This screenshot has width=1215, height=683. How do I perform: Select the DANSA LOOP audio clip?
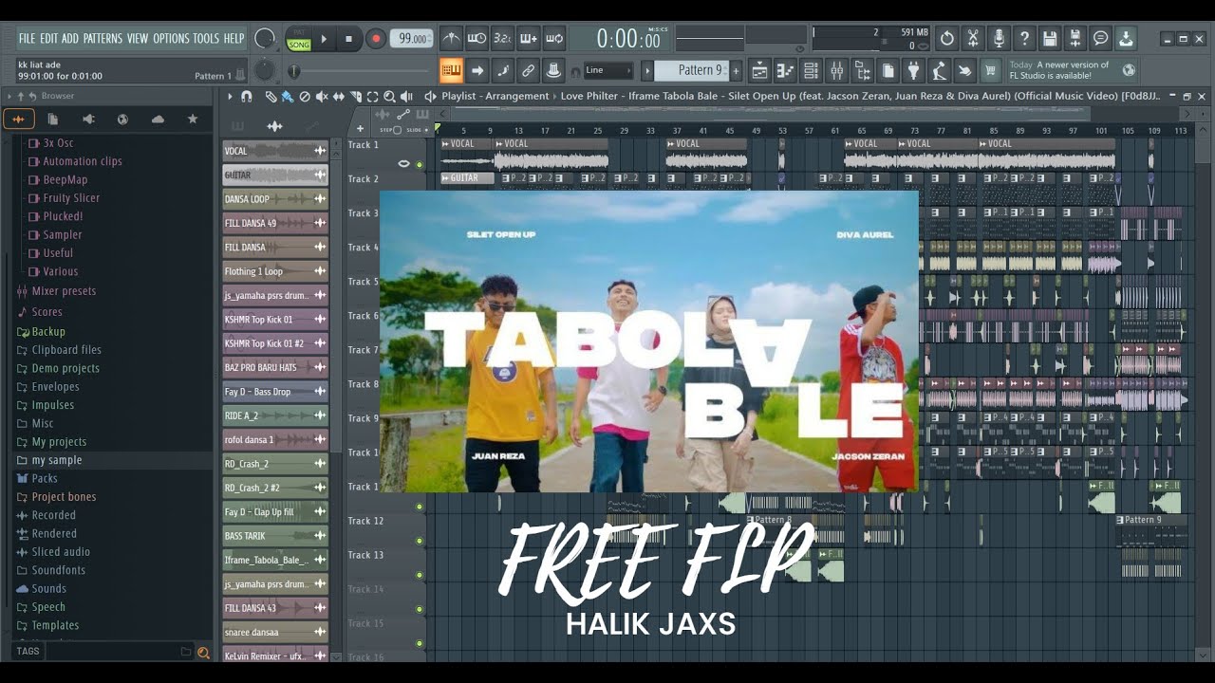275,199
